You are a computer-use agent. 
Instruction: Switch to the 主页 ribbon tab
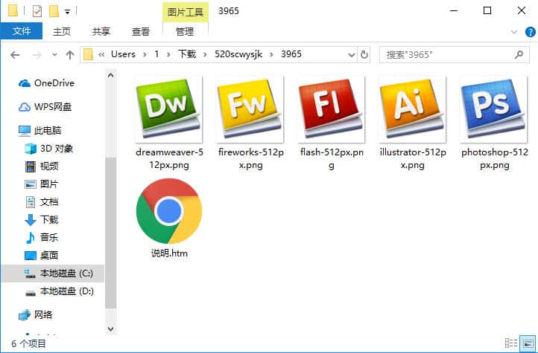(x=62, y=31)
